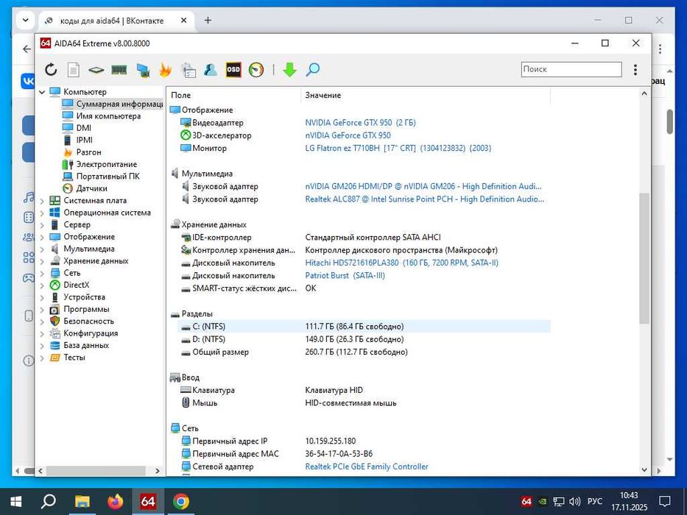Launch system stability test flame icon

coord(165,70)
